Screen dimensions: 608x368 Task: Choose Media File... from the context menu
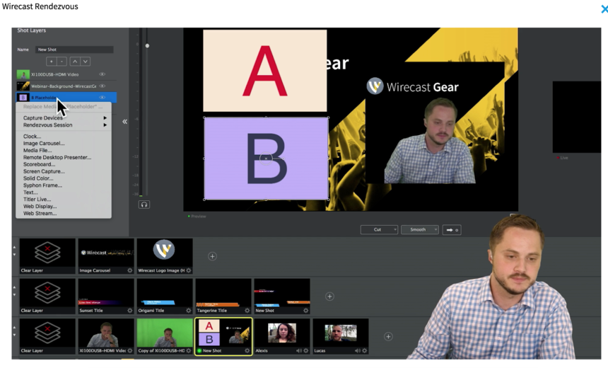(x=37, y=150)
